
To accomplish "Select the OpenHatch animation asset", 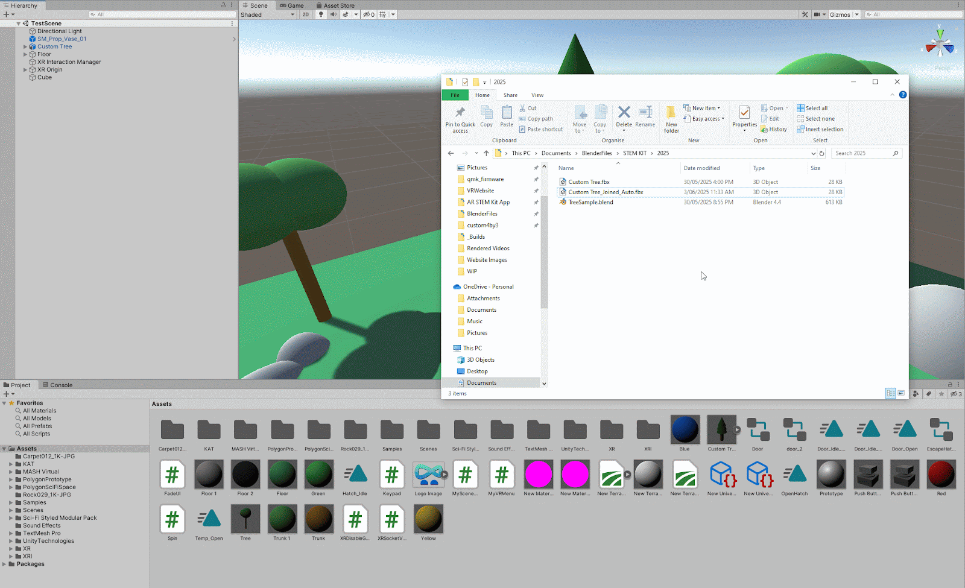I will pos(794,478).
